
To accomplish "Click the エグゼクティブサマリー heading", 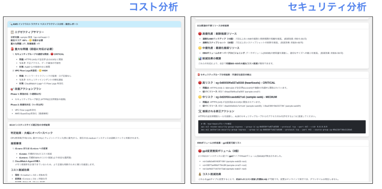I will (x=29, y=32).
